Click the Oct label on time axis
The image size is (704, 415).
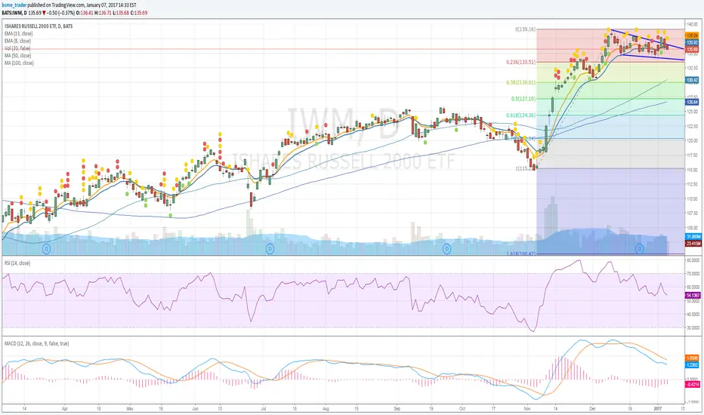pos(462,409)
